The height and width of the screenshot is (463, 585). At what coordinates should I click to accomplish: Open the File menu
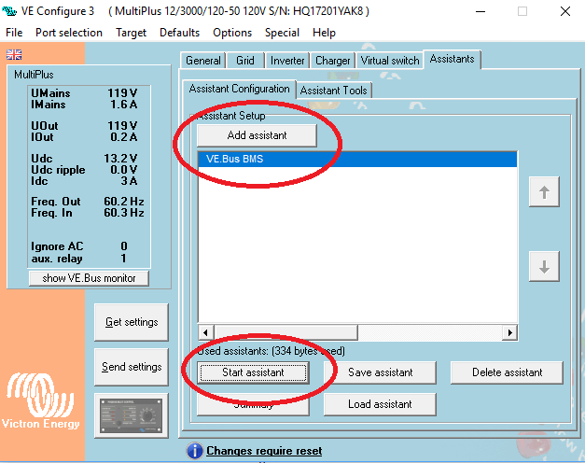click(x=14, y=33)
